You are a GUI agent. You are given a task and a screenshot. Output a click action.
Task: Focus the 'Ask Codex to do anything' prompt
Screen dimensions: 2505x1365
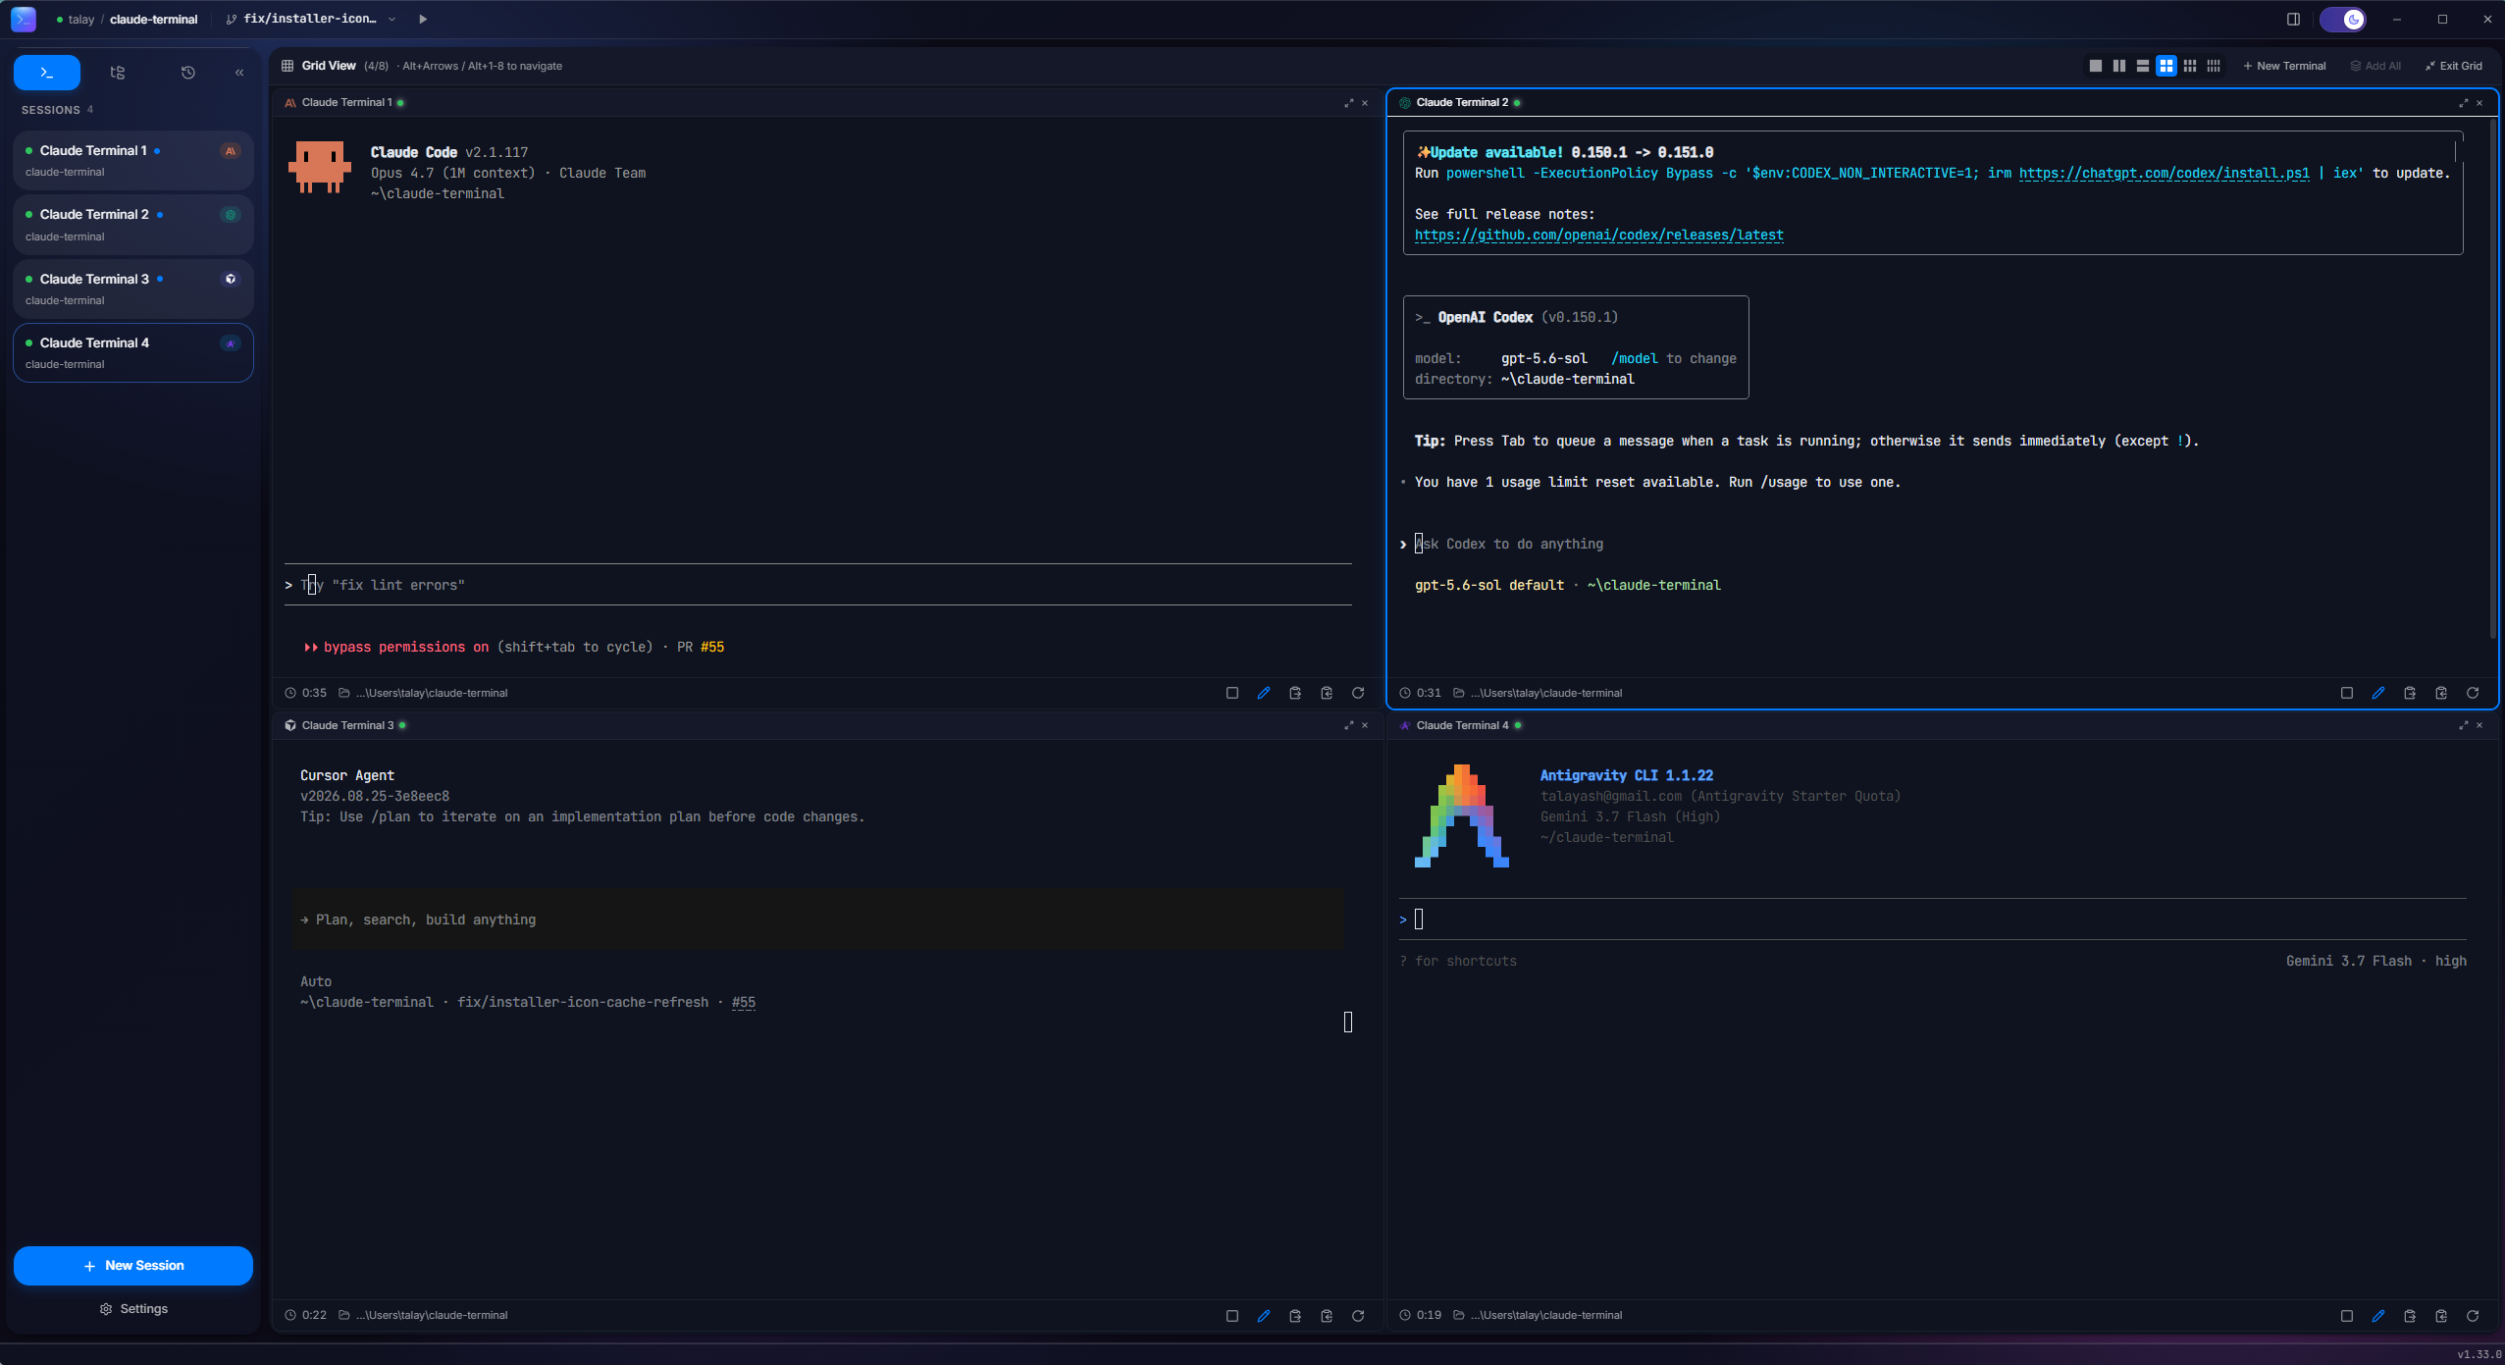[x=1509, y=545]
